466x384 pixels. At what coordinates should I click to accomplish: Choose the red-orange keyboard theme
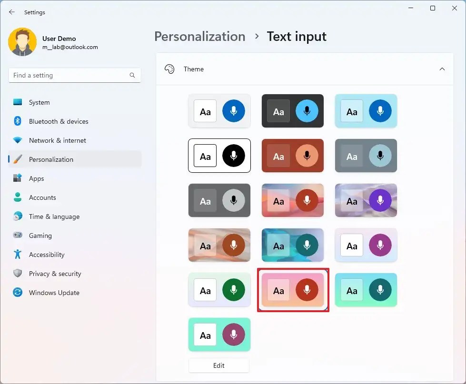[x=292, y=156]
